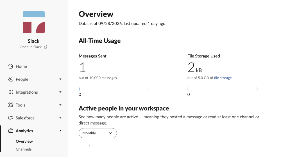The image size is (281, 157).
Task: Click the Salesforce cloud icon
Action: [x=11, y=118]
